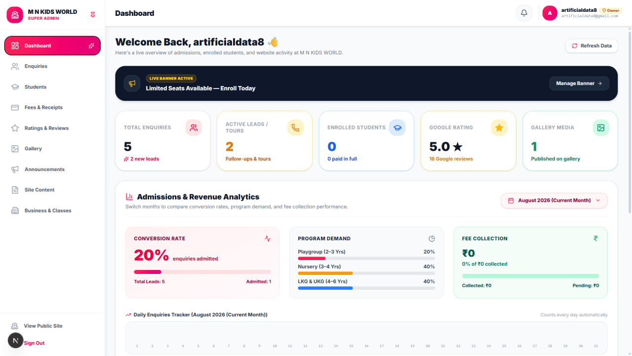Viewport: 632px width, 356px height.
Task: Click the Enrolled Students graduation cap icon
Action: (397, 128)
